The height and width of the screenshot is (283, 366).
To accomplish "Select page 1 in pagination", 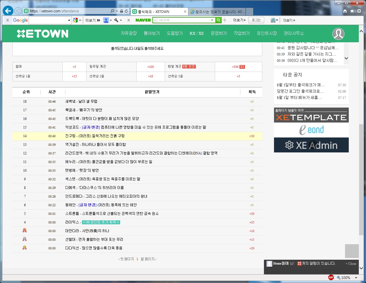I will tap(137, 259).
